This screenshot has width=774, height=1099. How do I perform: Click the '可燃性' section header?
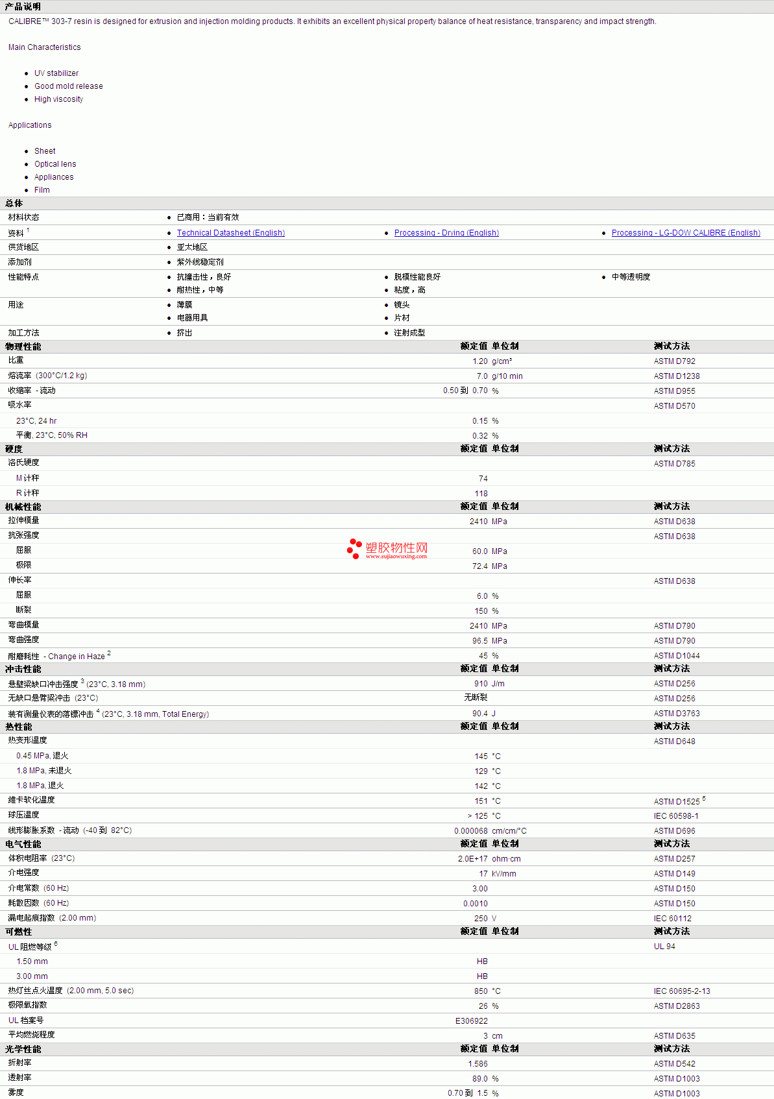[19, 932]
